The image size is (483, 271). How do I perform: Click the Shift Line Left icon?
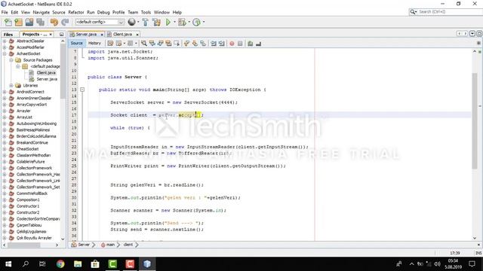[214, 44]
